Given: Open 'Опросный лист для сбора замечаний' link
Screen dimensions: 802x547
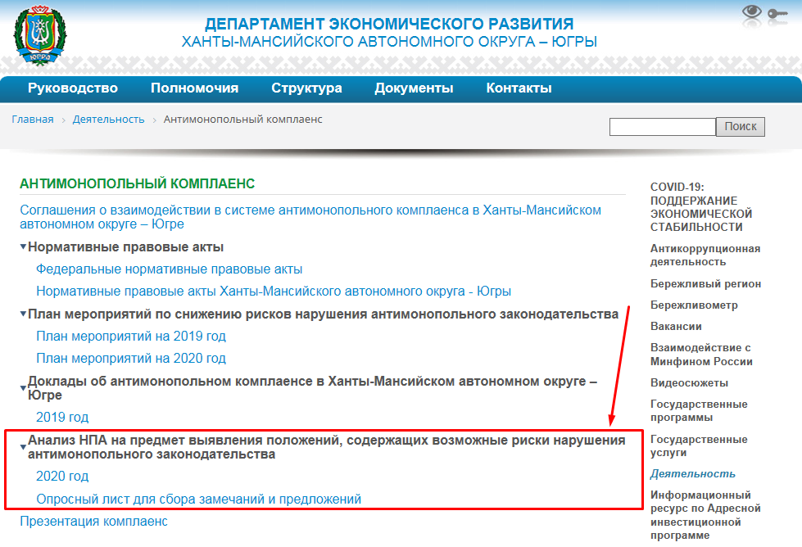Looking at the screenshot, I should (198, 499).
